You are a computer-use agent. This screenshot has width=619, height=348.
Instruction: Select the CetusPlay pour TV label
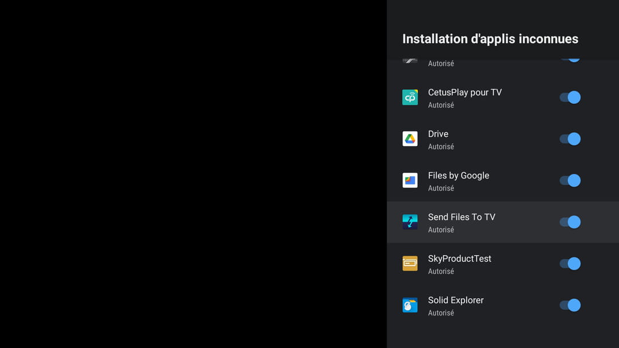(464, 93)
